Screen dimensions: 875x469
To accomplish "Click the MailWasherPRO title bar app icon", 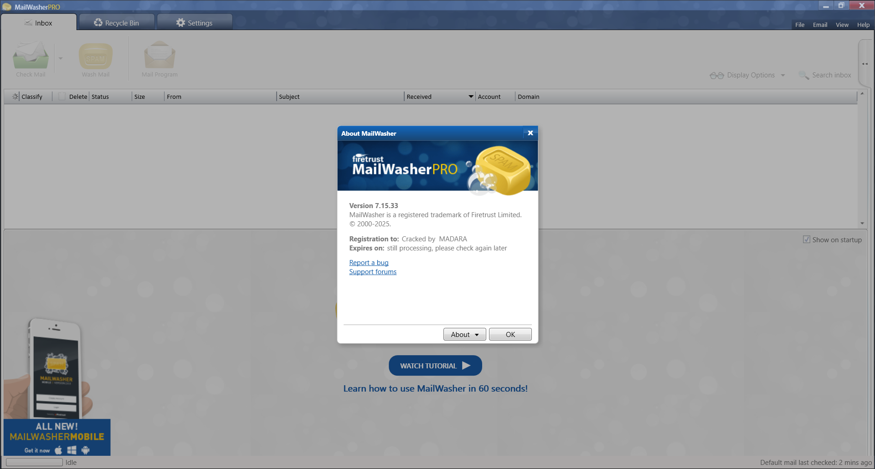I will [7, 7].
